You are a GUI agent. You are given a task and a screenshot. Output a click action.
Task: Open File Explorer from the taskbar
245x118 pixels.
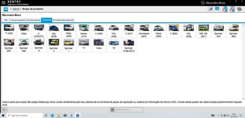click(59, 115)
